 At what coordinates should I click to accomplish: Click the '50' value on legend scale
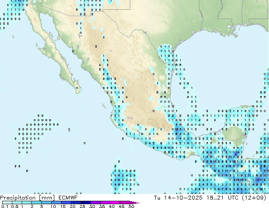pyautogui.click(x=131, y=207)
